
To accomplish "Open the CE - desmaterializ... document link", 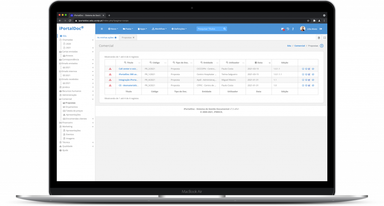I will click(x=129, y=86).
